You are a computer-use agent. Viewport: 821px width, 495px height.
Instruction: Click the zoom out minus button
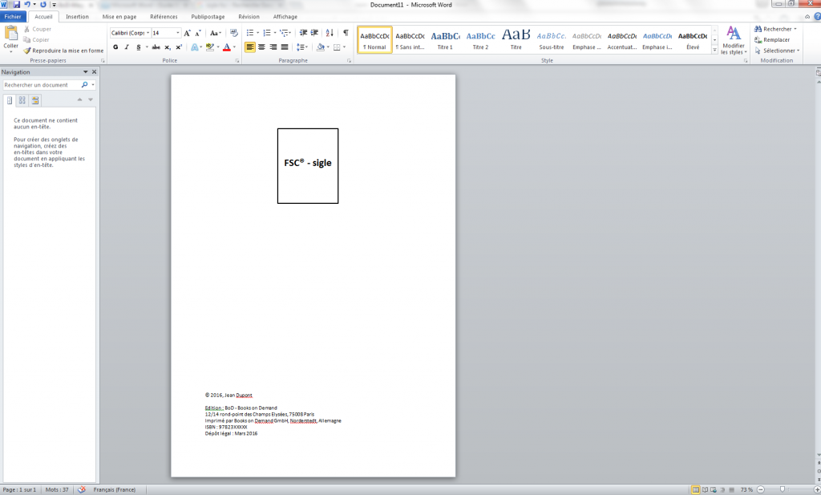(x=761, y=489)
